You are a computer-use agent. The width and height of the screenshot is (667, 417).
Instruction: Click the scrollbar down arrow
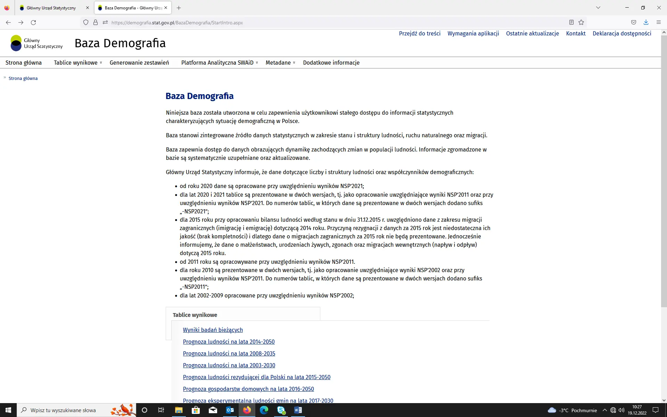point(664,400)
